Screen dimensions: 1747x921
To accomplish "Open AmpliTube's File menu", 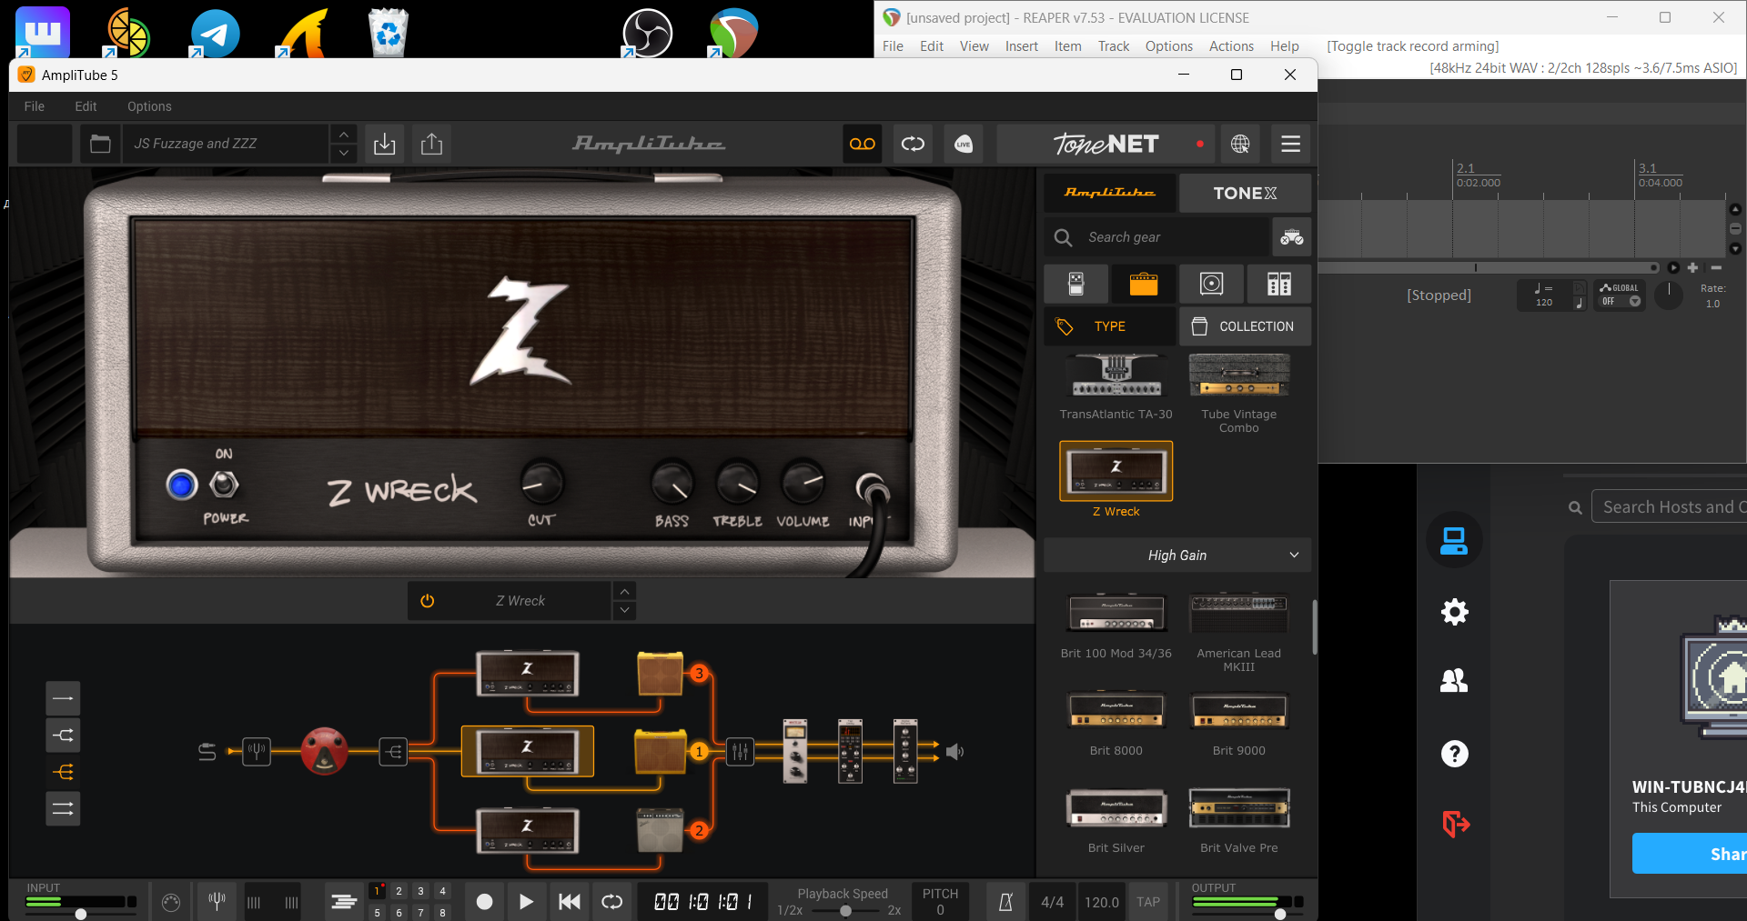I will (35, 106).
